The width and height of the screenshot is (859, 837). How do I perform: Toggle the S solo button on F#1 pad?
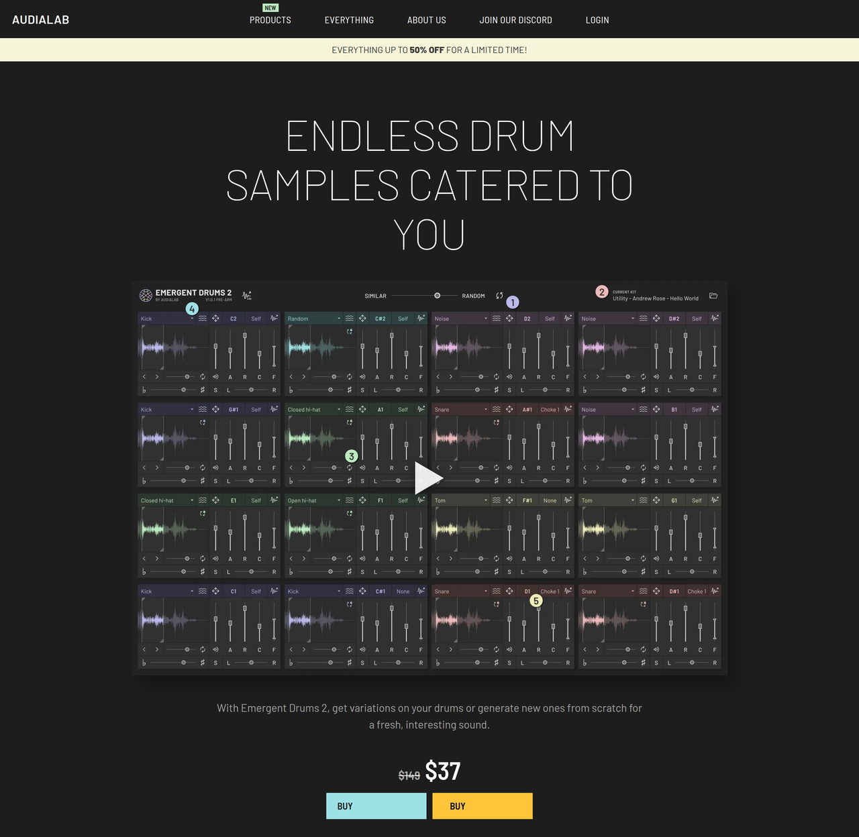pyautogui.click(x=509, y=572)
